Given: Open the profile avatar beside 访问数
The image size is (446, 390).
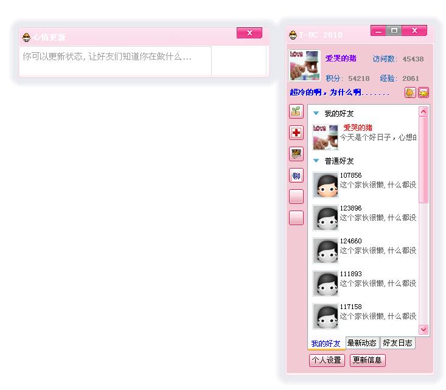Looking at the screenshot, I should [x=305, y=66].
